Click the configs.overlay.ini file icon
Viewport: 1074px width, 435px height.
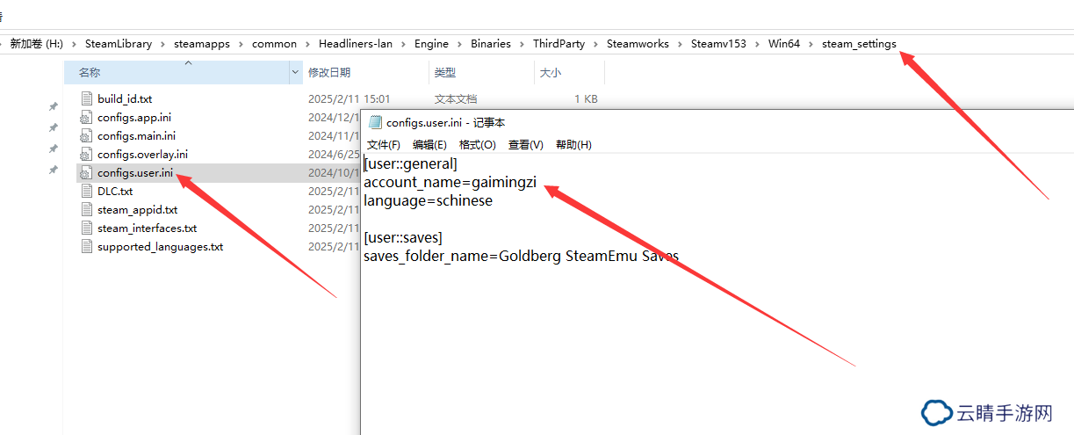[86, 155]
